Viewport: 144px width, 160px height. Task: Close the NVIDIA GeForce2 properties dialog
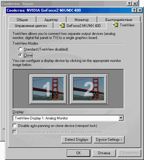(x=140, y=10)
